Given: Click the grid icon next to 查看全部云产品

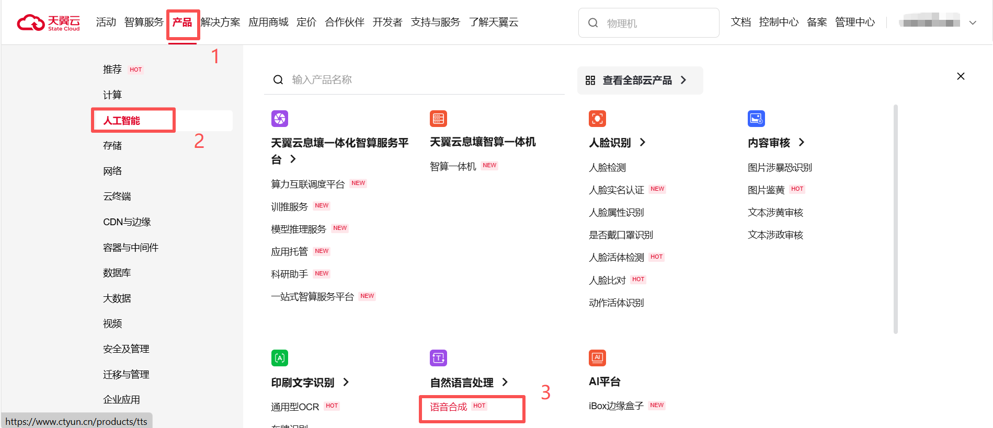Looking at the screenshot, I should [x=590, y=80].
